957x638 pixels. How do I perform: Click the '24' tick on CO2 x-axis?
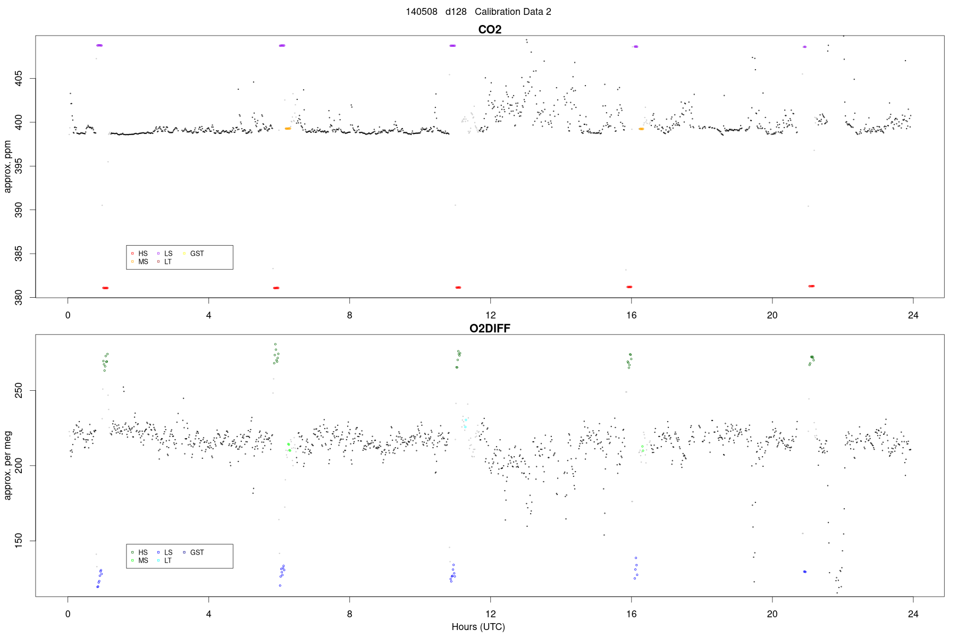(913, 315)
